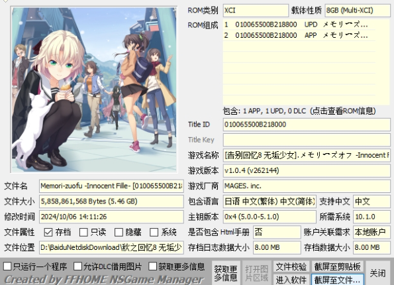Click the 包含语言 languages field
394x285 pixels.
270,201
